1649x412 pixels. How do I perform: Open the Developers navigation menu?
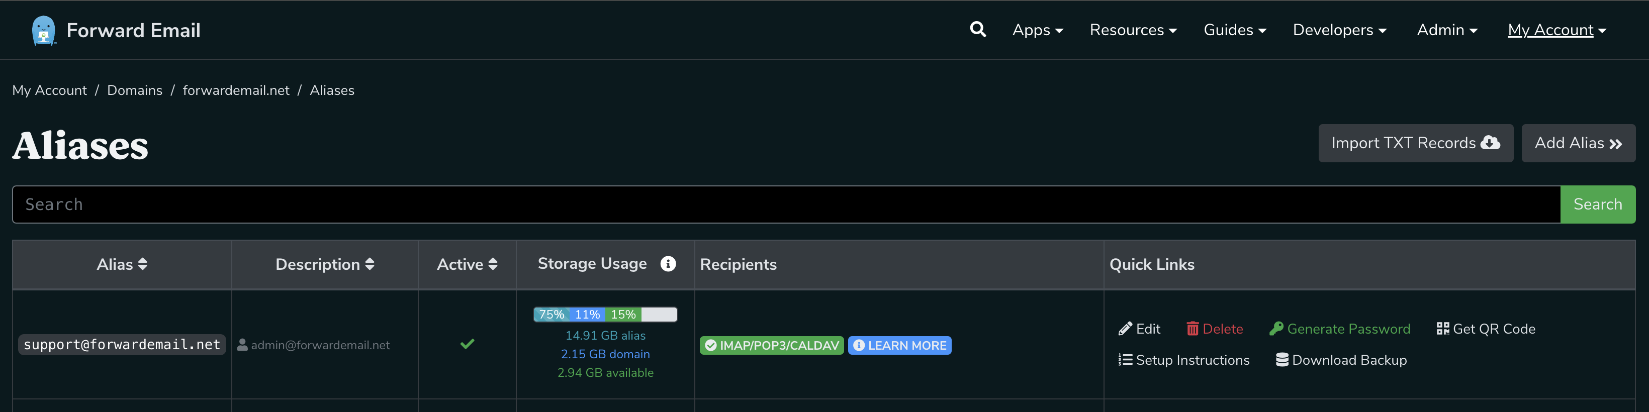click(x=1339, y=30)
